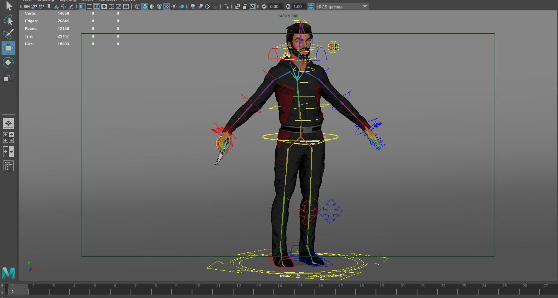Click the Exposure reset icon
The image size is (558, 298).
[264, 7]
